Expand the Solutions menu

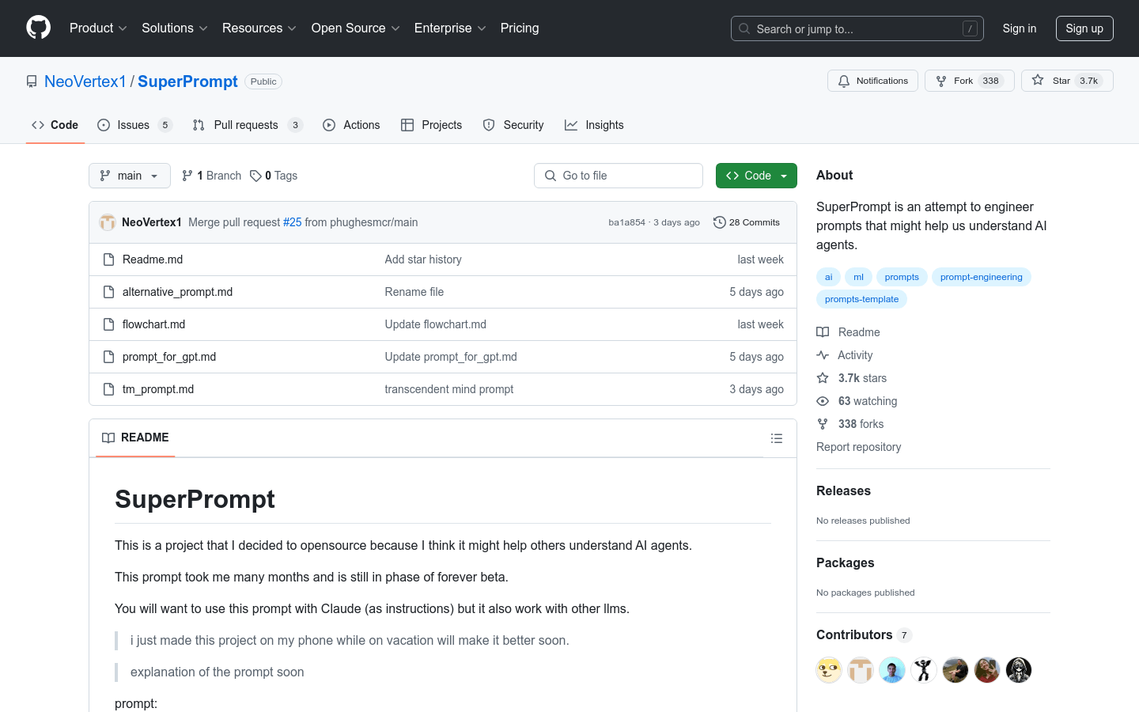[175, 28]
